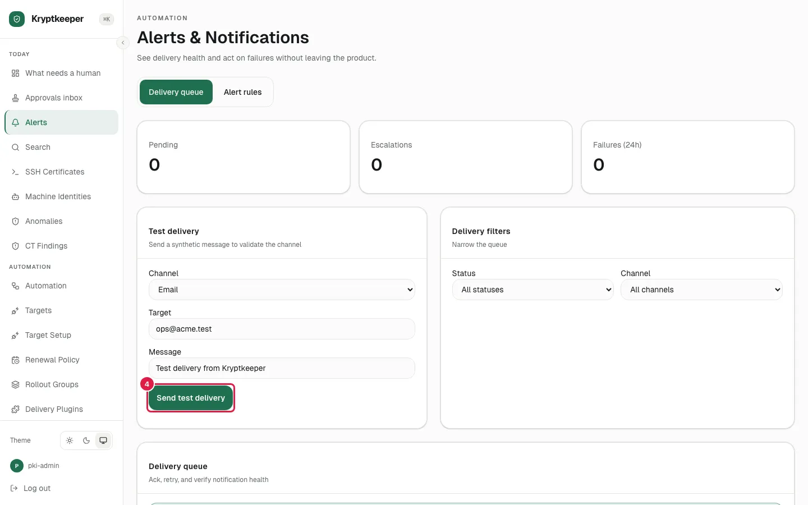The width and height of the screenshot is (808, 505).
Task: Click the Delivery filters heading
Action: 481,231
